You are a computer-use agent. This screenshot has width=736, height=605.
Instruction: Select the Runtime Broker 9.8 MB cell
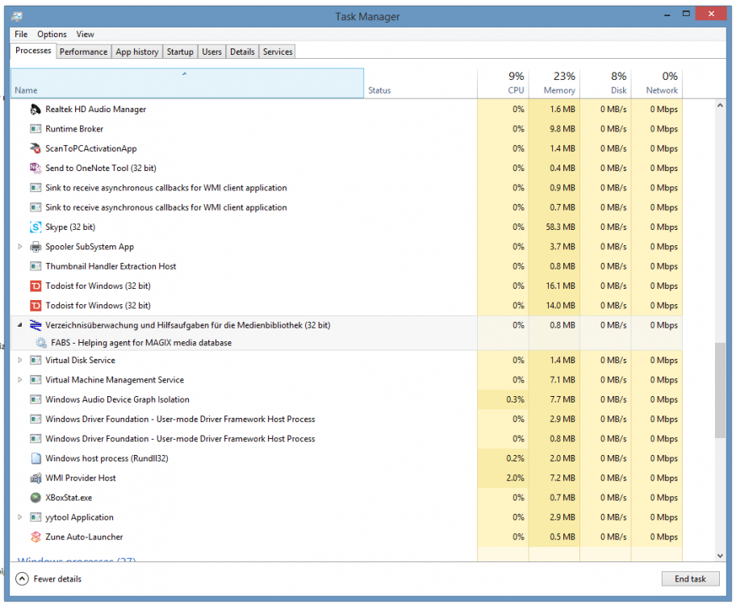pyautogui.click(x=554, y=128)
